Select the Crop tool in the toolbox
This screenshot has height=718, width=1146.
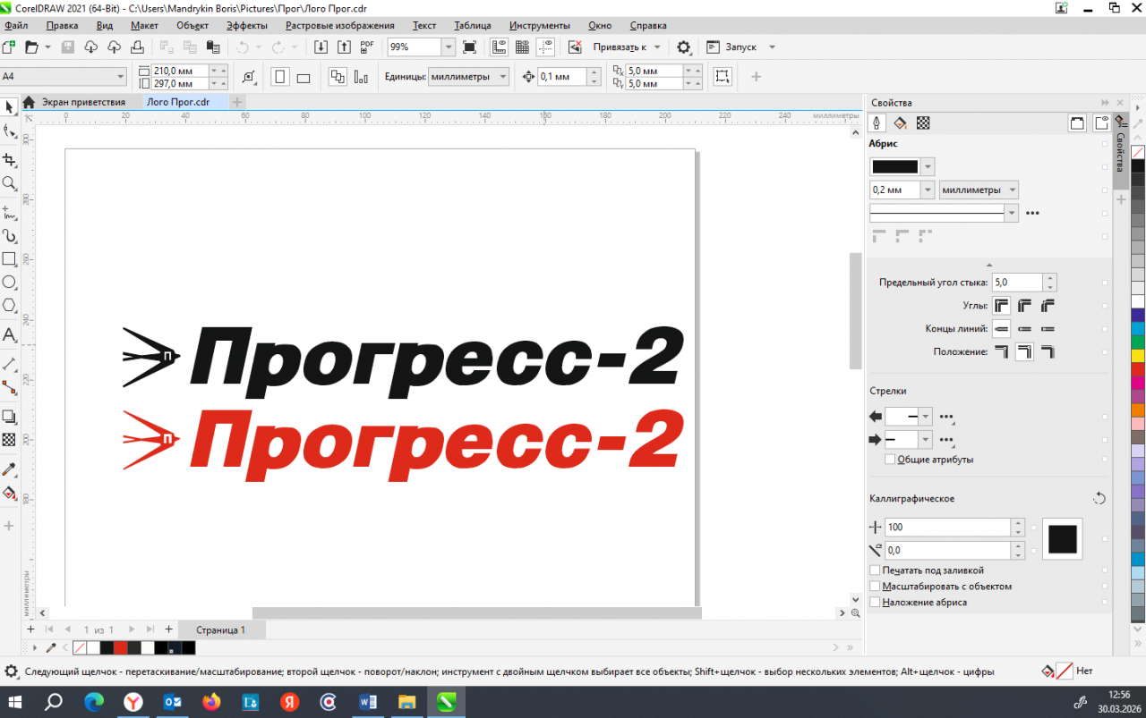click(x=9, y=160)
